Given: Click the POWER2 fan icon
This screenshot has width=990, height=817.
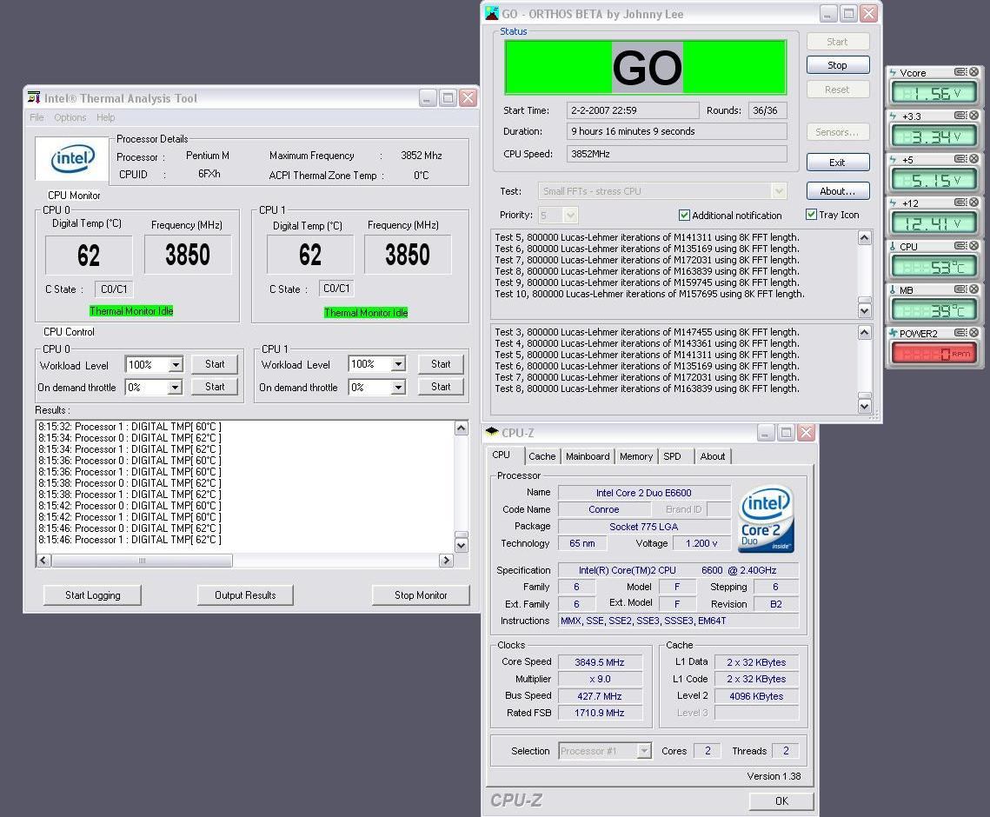Looking at the screenshot, I should (893, 334).
